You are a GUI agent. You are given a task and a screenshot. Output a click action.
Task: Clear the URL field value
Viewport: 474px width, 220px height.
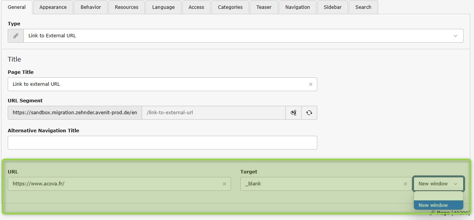[224, 184]
